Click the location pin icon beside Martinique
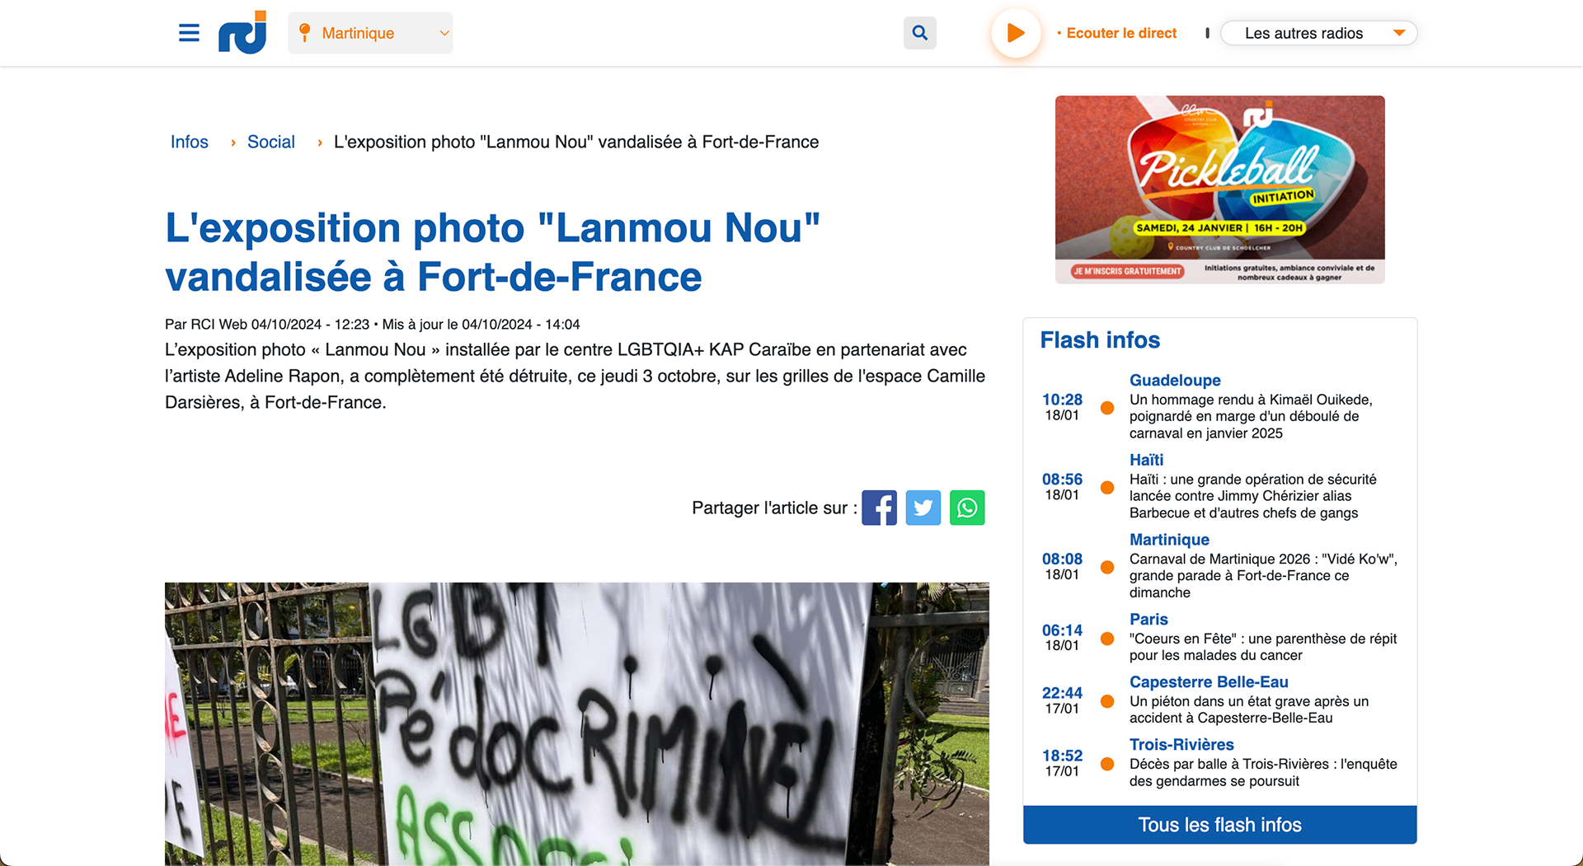Image resolution: width=1583 pixels, height=866 pixels. 304,33
